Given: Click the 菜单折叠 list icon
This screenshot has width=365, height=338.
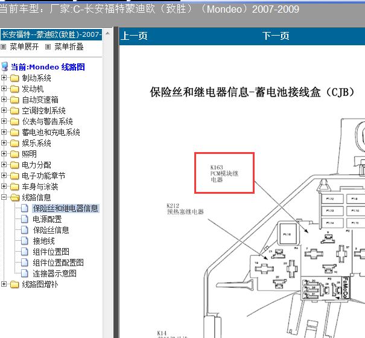Looking at the screenshot, I should [48, 47].
